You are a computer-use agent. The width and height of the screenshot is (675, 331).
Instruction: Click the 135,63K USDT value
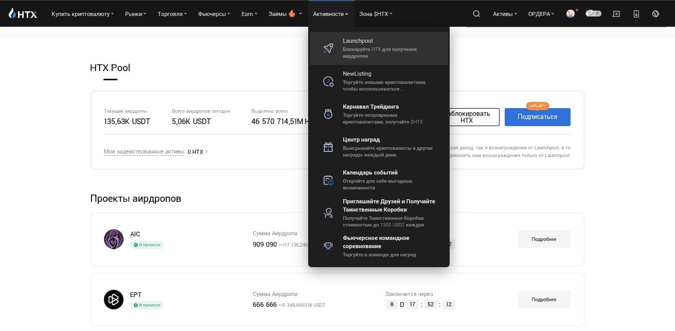127,121
